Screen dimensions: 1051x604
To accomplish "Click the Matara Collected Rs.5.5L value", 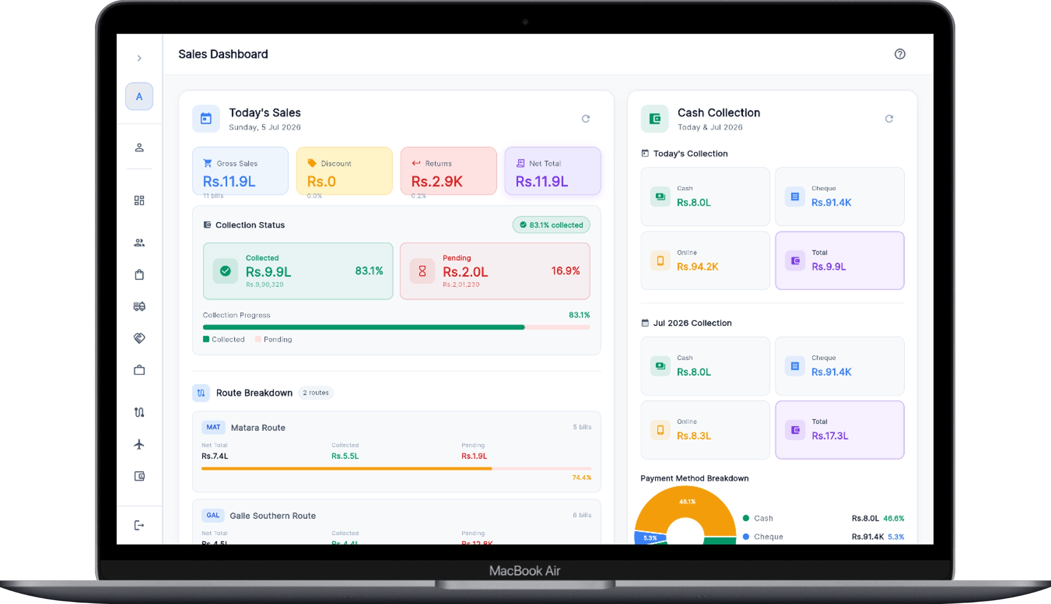I will click(x=345, y=456).
